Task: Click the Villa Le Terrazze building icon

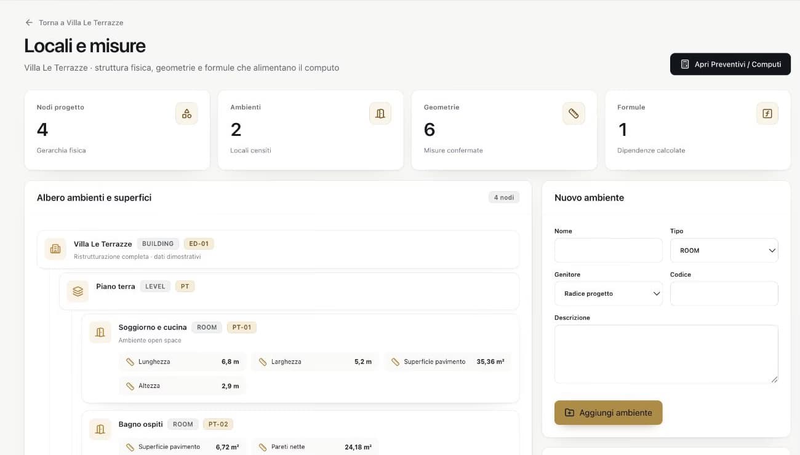Action: pyautogui.click(x=55, y=249)
